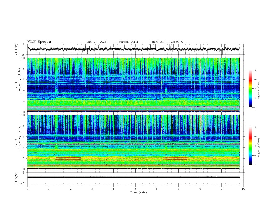Viewport: 274px width, 212px height.
Task: Click ch.1 color bar tick "-5"
Action: 255,89
